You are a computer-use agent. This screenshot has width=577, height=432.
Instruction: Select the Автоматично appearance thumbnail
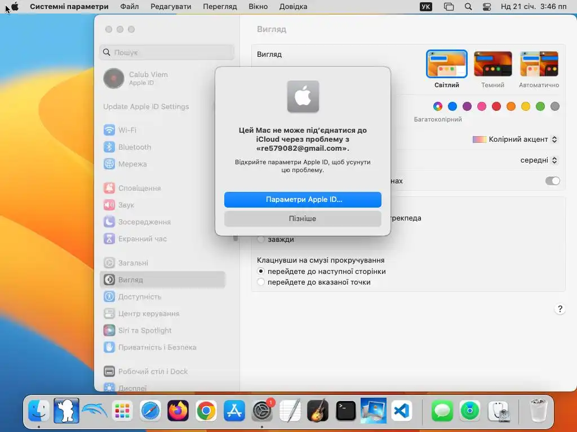tap(539, 64)
